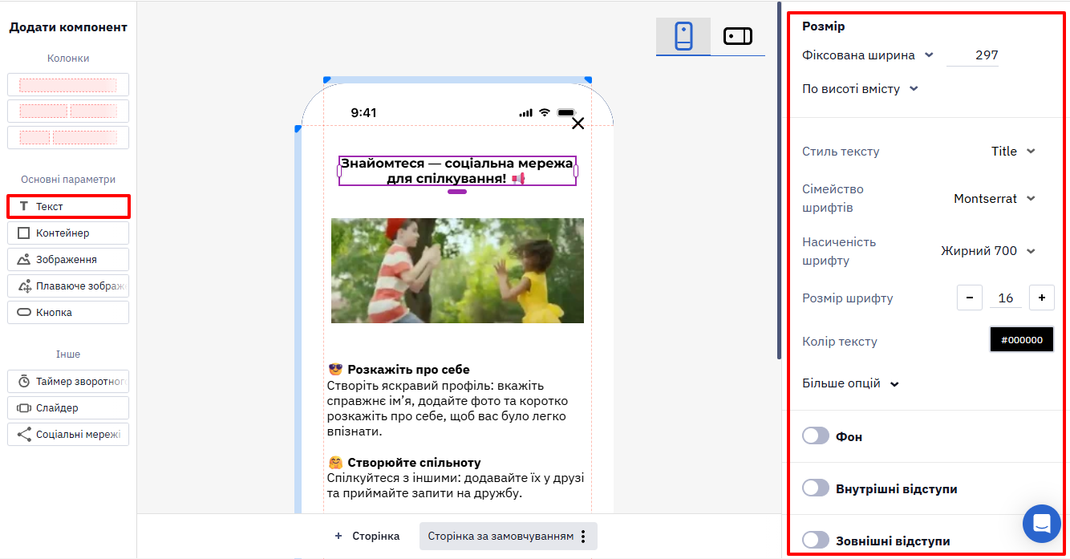Enable Внутрішні відступи toggle
This screenshot has width=1070, height=559.
pos(816,488)
